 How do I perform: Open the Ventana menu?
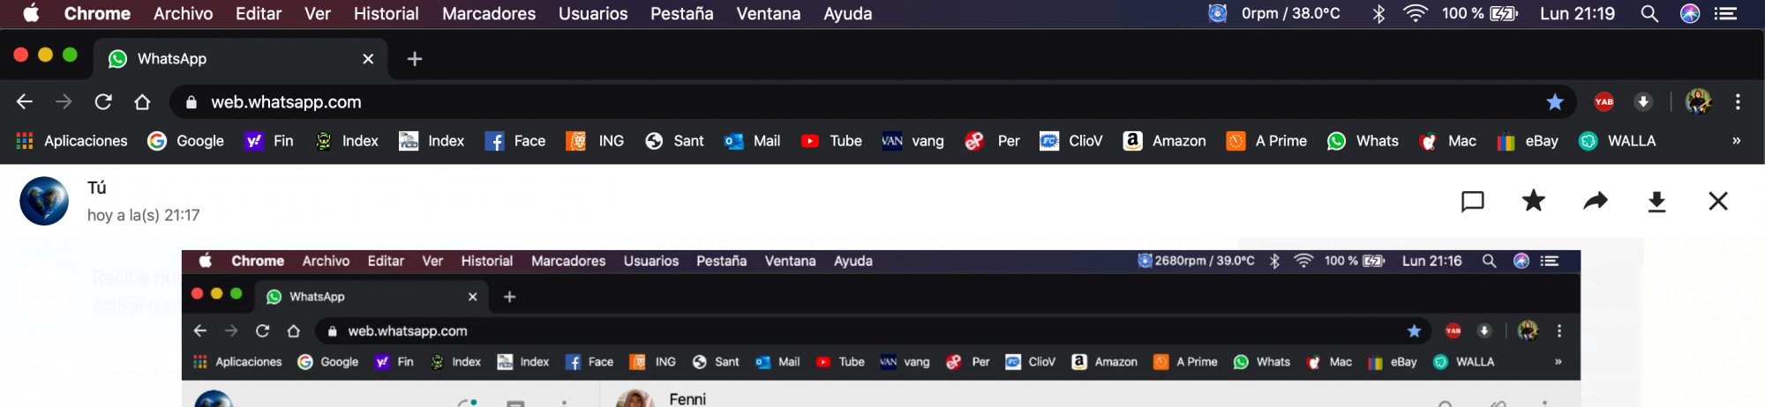[769, 13]
